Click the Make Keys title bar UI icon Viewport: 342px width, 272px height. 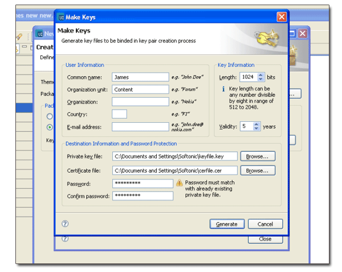[x=61, y=17]
